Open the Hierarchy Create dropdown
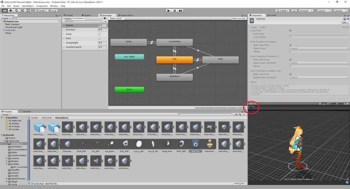The width and height of the screenshot is (350, 189). click(6, 18)
